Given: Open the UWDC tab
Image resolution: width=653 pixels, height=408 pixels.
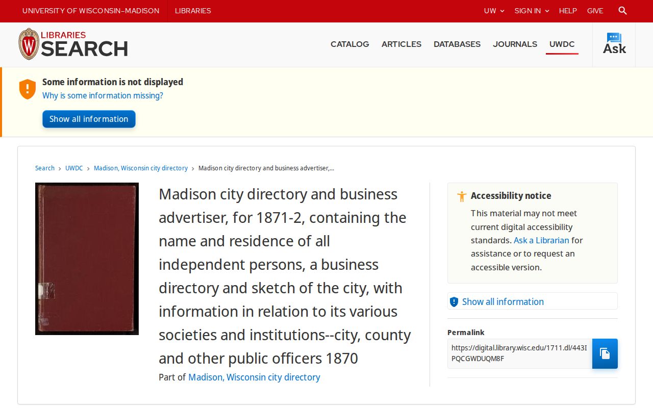Looking at the screenshot, I should click(x=562, y=44).
